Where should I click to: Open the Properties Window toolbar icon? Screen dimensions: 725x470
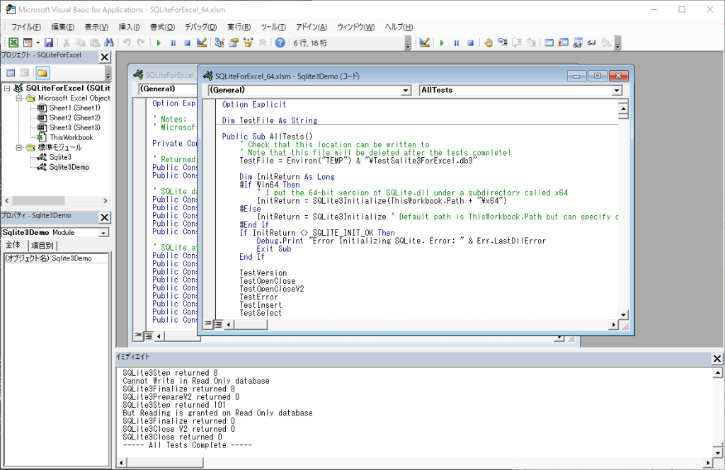click(x=234, y=43)
